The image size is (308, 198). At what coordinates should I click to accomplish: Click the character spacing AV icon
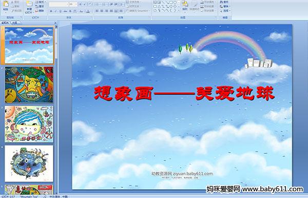75,11
